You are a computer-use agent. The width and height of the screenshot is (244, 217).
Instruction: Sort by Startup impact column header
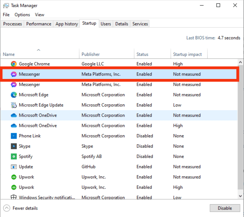click(189, 54)
